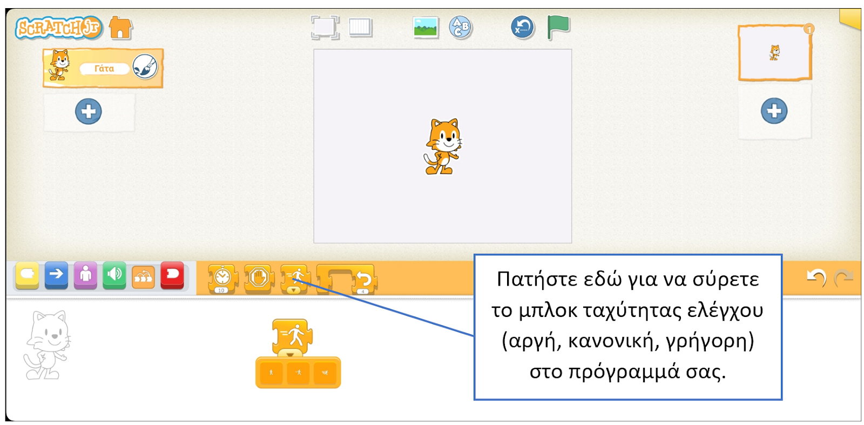Reset characters to starting positions
The image size is (864, 425).
coord(523,27)
